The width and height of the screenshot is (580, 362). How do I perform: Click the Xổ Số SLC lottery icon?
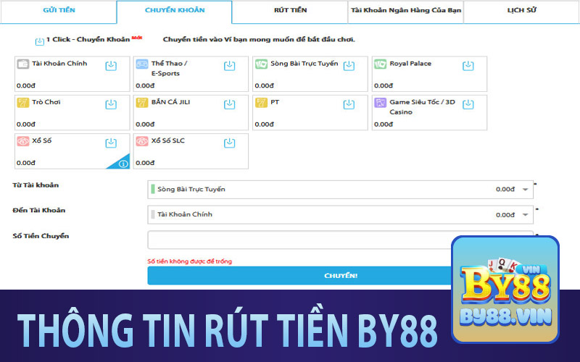tap(142, 141)
